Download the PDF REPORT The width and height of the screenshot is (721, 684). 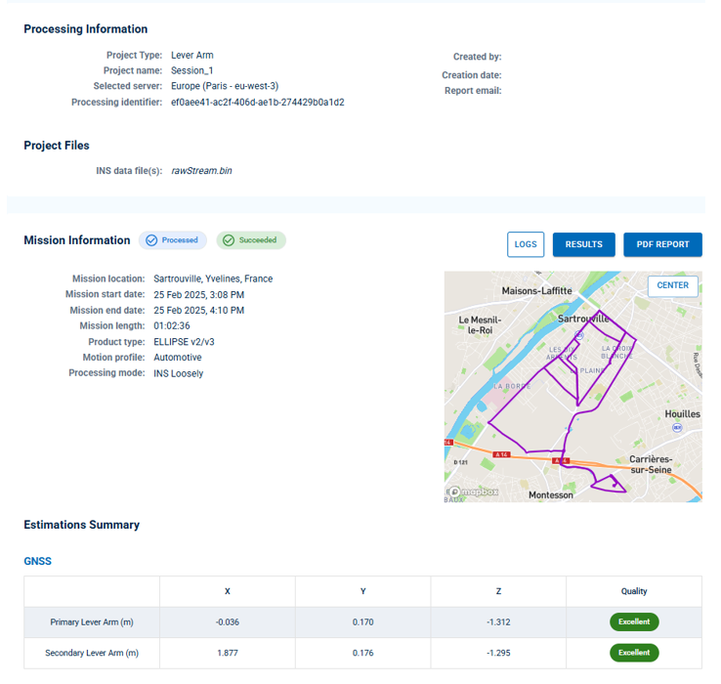[662, 244]
